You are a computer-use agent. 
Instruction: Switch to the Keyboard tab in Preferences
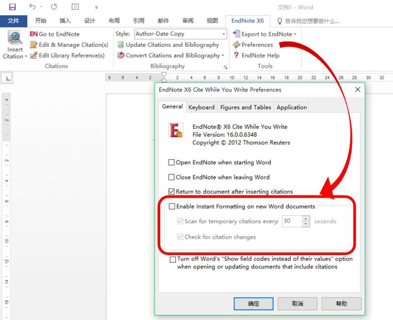tap(201, 107)
